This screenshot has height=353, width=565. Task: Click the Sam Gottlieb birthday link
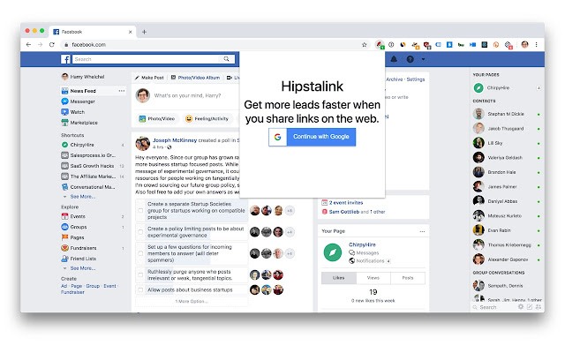(344, 212)
